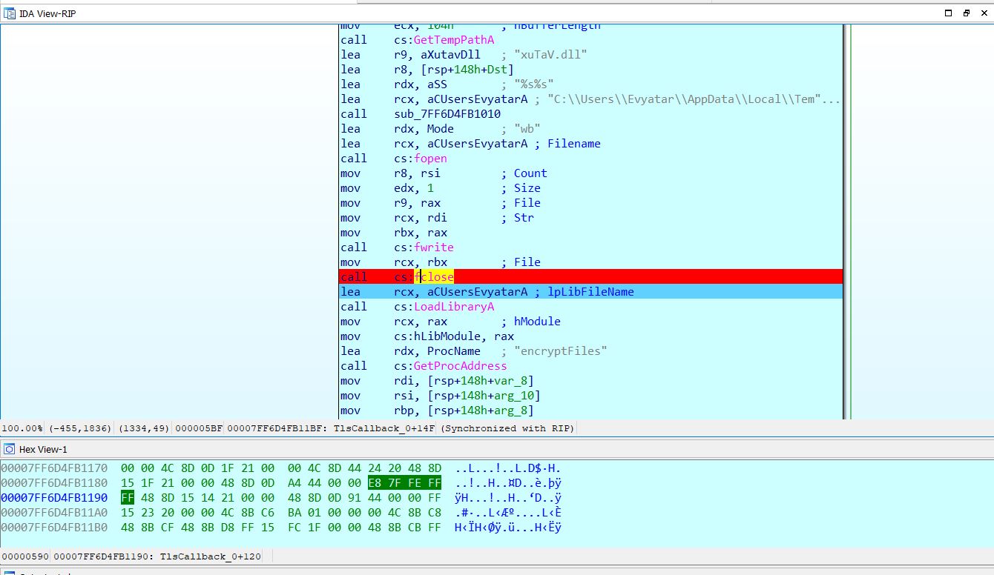Click the IDA View-RIP panel icon
The width and height of the screenshot is (994, 575).
tap(10, 13)
